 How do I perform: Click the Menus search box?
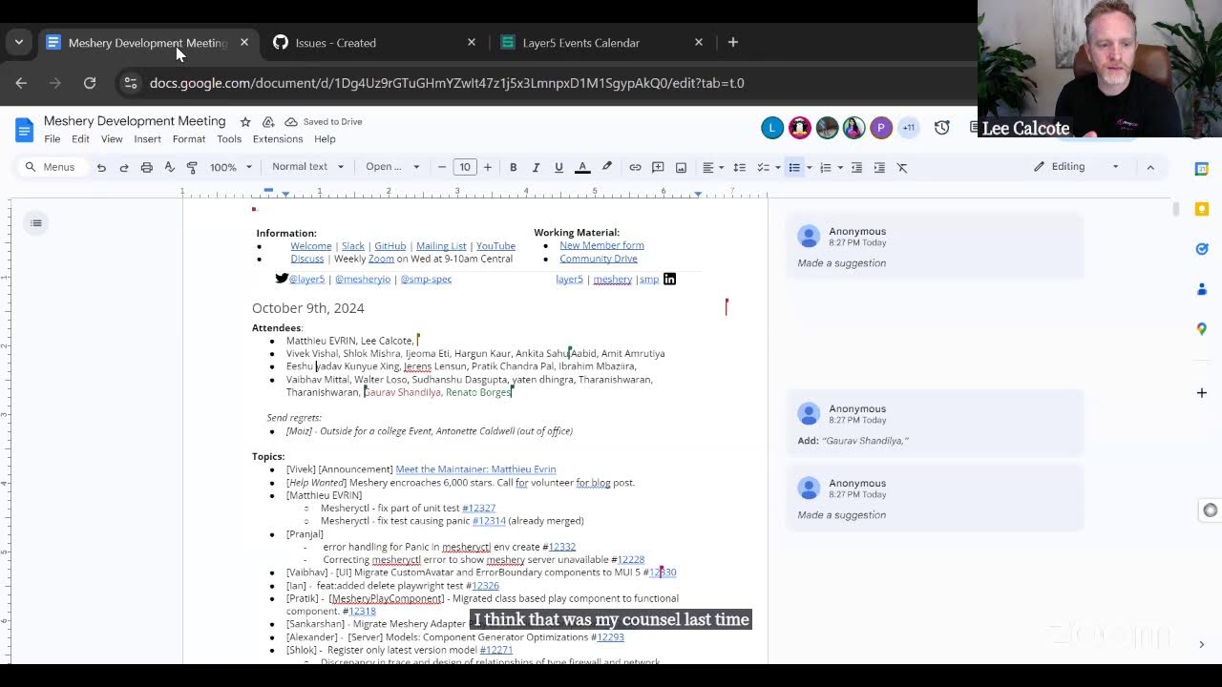point(51,167)
